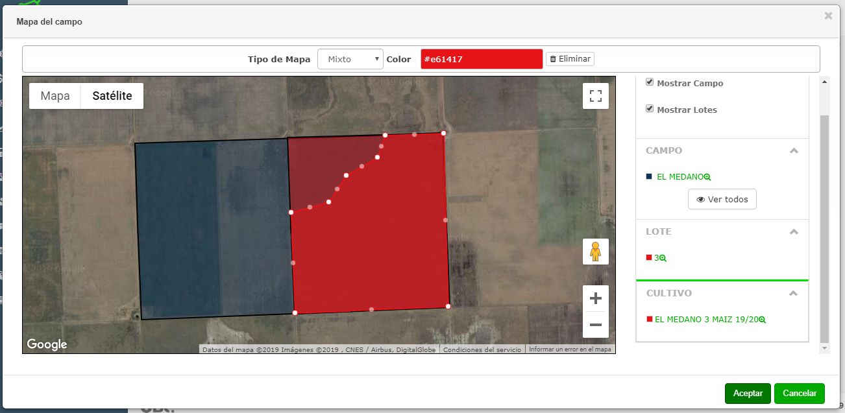Click red square beside lote 3
The height and width of the screenshot is (413, 845).
[x=649, y=257]
